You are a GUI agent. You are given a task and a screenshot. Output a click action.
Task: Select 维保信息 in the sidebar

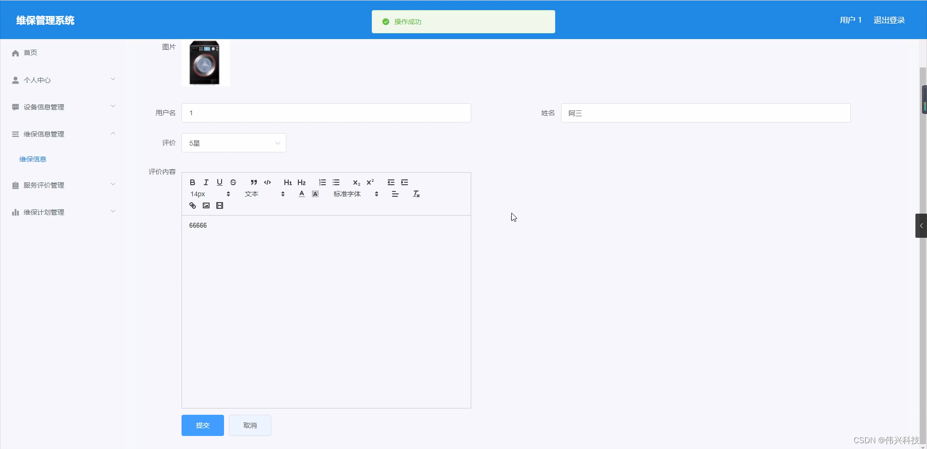32,159
